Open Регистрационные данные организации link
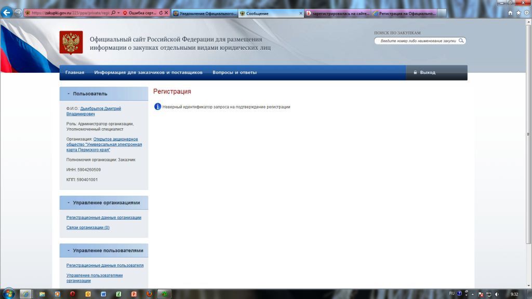The height and width of the screenshot is (299, 532). [104, 218]
